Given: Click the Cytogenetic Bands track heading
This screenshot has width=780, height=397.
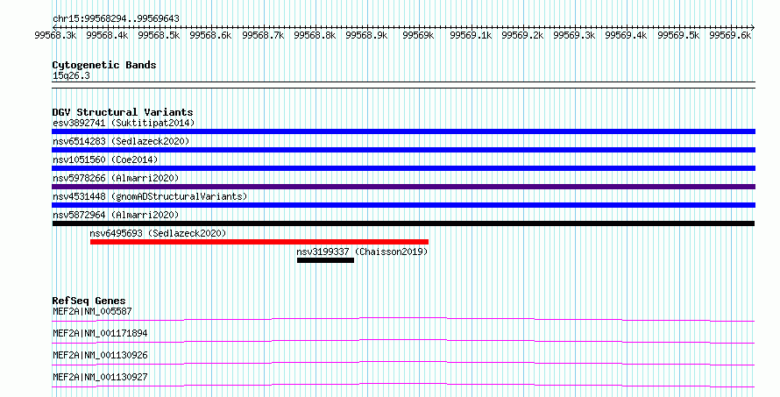Looking at the screenshot, I should (x=104, y=65).
